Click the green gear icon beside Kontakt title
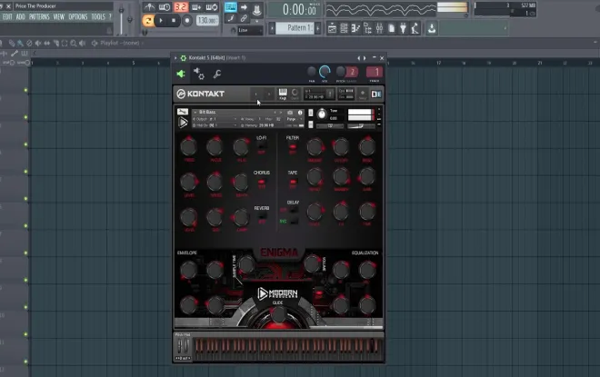This screenshot has width=600, height=377. coord(184,58)
